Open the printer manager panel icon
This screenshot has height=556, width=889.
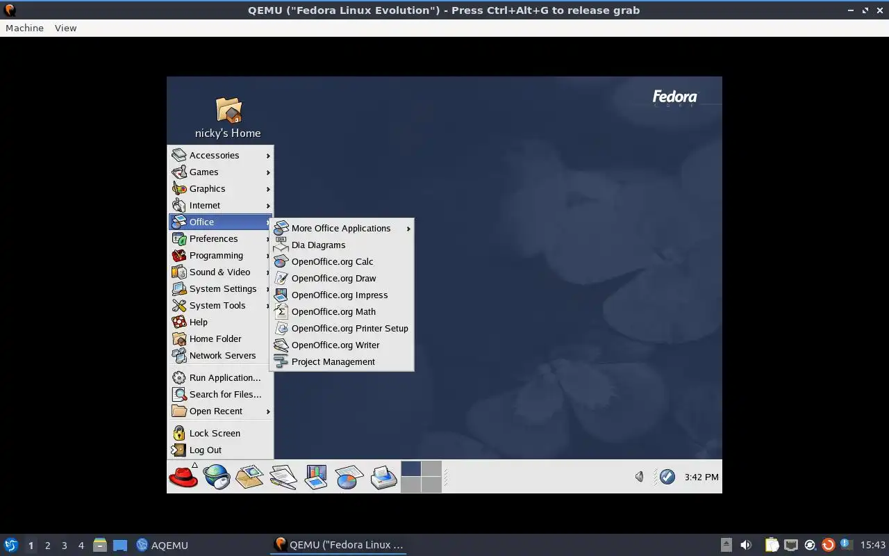pos(383,477)
